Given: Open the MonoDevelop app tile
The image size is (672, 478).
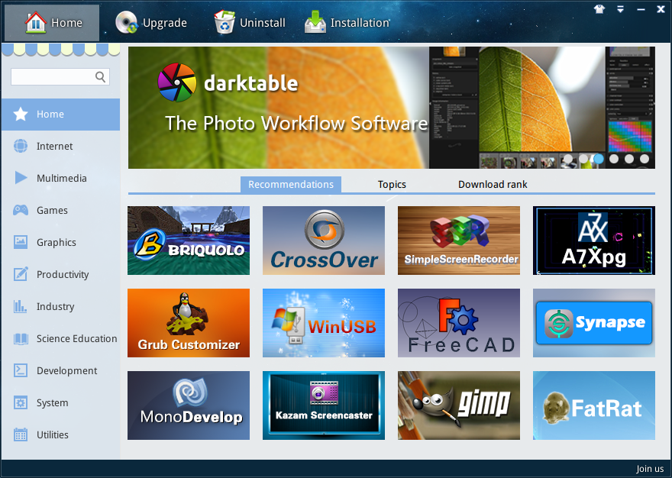Looking at the screenshot, I should click(x=189, y=405).
